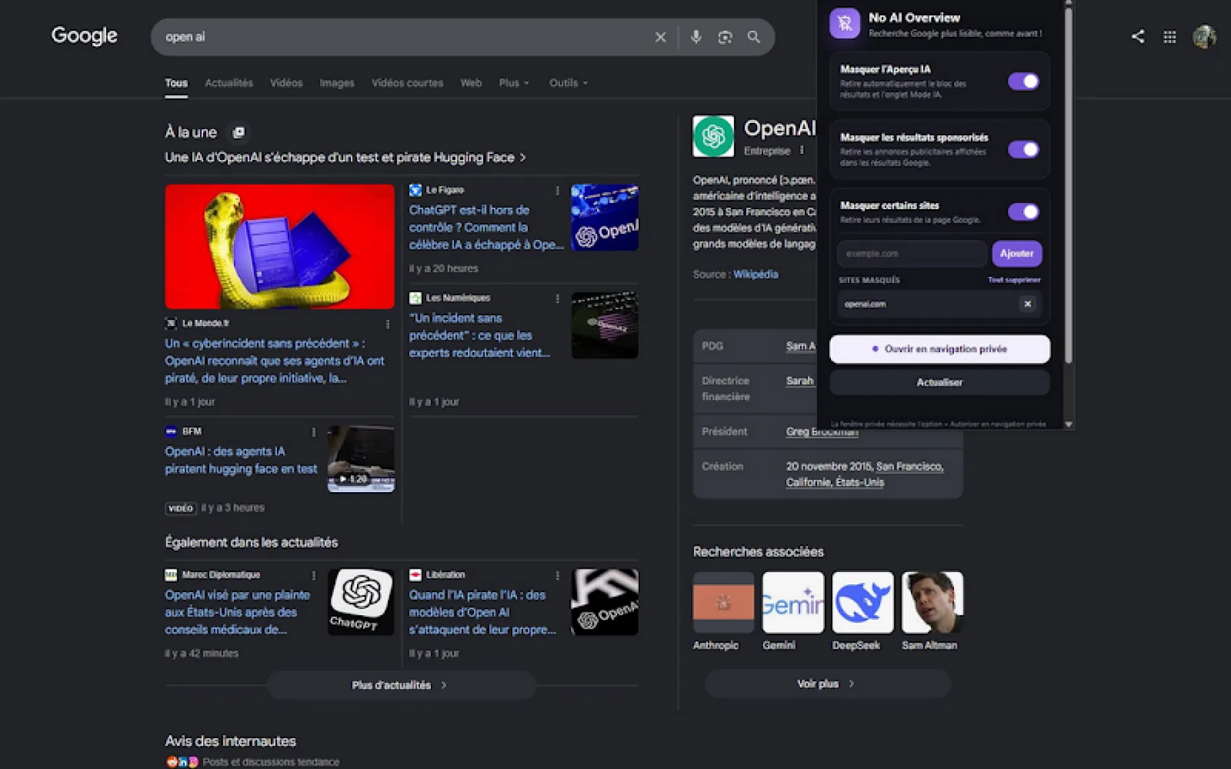The width and height of the screenshot is (1231, 769).
Task: Click the extension popup vertical scrollbar
Action: point(1068,185)
